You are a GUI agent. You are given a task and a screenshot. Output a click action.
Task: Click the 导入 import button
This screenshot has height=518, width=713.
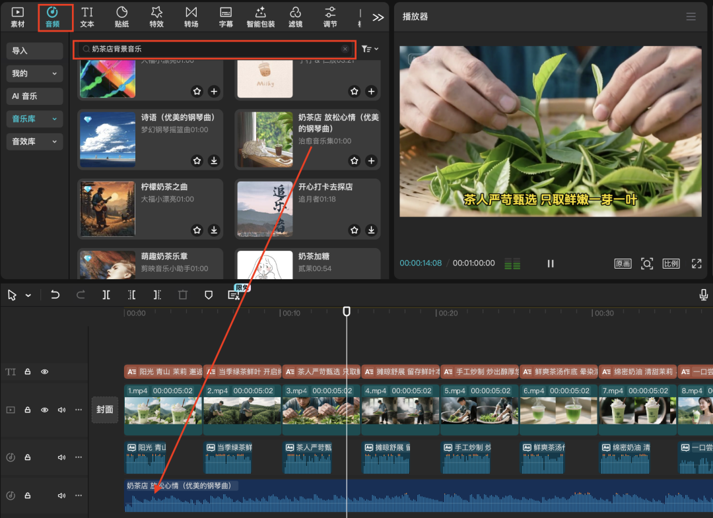point(34,51)
